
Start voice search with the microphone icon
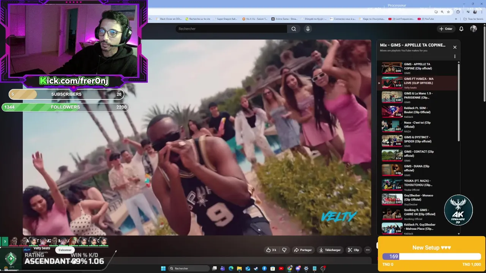click(x=308, y=29)
